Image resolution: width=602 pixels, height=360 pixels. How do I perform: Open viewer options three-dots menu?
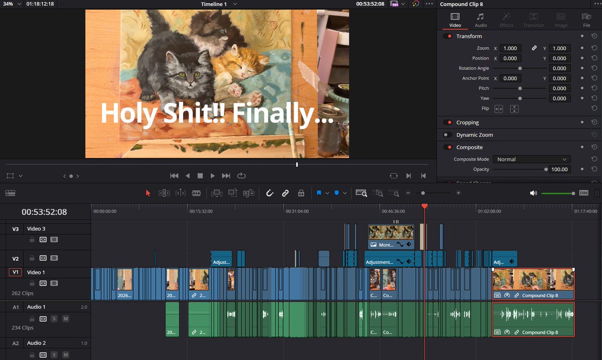(429, 4)
